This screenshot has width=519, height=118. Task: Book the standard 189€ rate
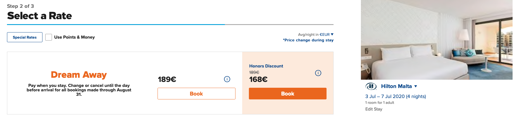tap(196, 94)
